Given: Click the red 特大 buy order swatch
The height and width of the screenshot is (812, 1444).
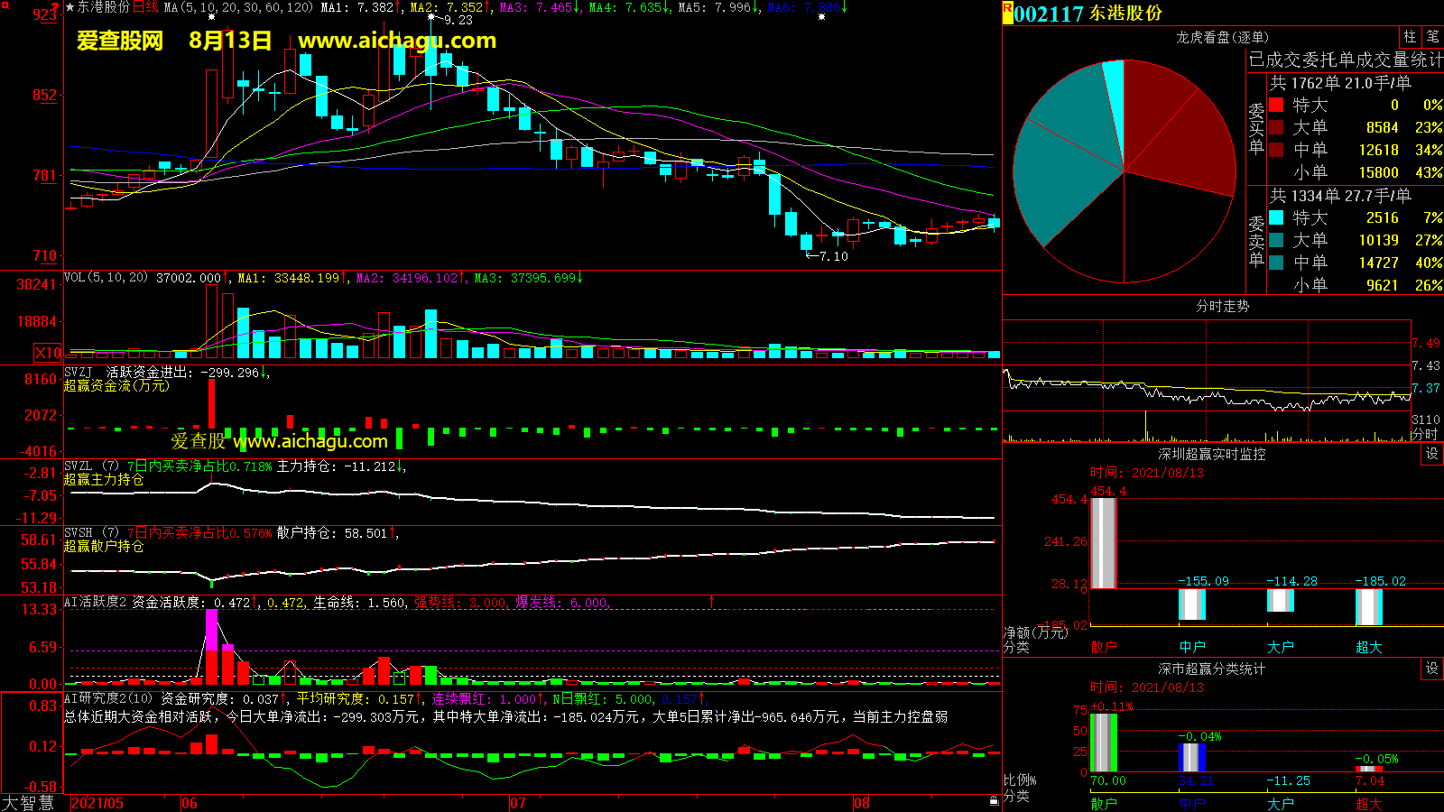Looking at the screenshot, I should pos(1276,105).
